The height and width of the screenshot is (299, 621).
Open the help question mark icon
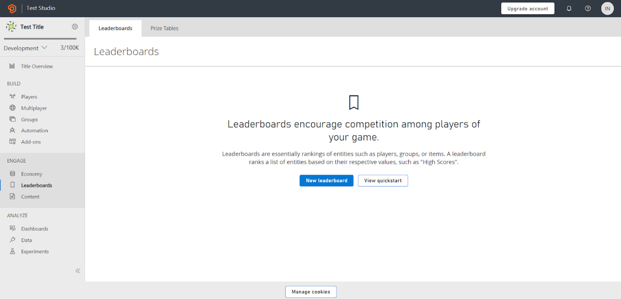pyautogui.click(x=588, y=8)
